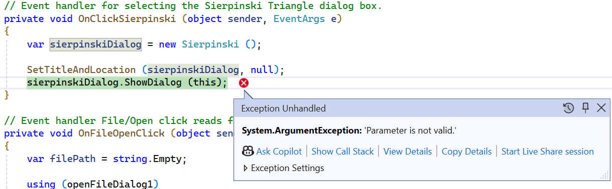
Task: Click View Details link
Action: [408, 151]
